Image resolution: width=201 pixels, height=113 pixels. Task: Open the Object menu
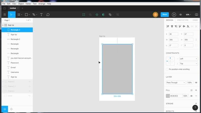click(21, 4)
